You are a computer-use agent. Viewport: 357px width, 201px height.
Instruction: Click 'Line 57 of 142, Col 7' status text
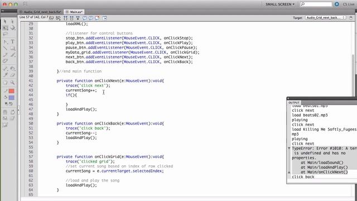pyautogui.click(x=33, y=17)
